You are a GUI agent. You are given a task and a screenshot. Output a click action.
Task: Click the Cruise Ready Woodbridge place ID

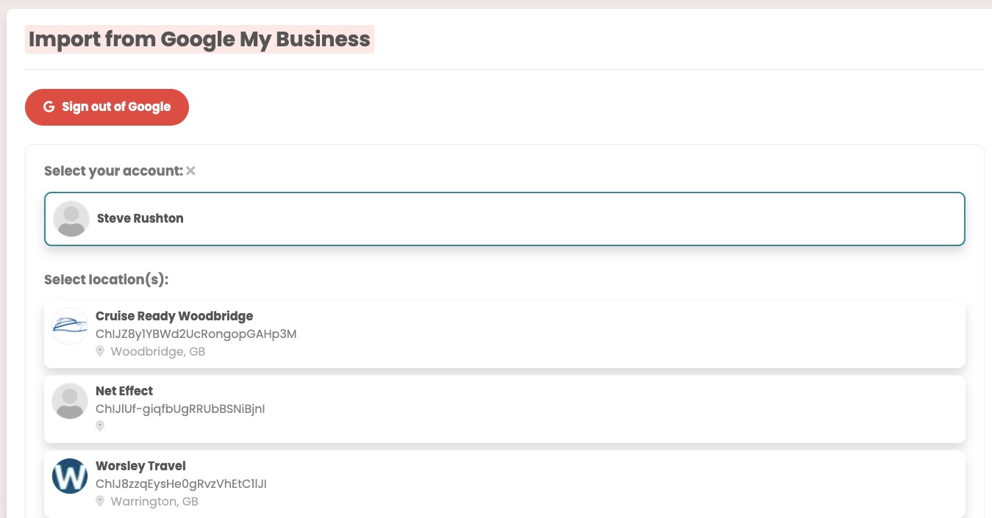click(x=196, y=334)
